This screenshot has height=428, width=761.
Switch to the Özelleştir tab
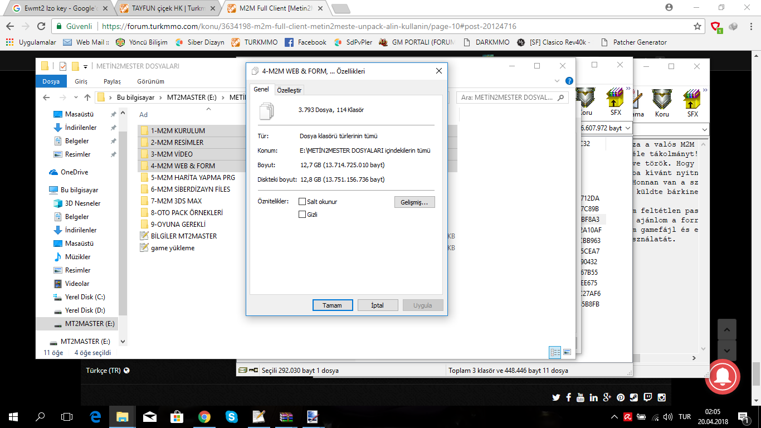[289, 90]
